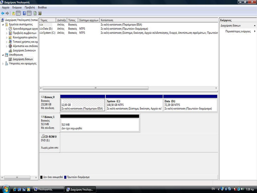Click the volume list horizontal scrollbar thumb
The image size is (257, 193).
[x=95, y=88]
